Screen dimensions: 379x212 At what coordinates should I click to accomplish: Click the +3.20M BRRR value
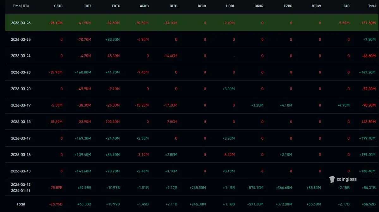click(x=257, y=105)
